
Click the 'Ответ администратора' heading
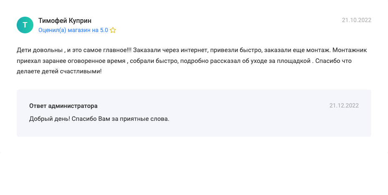click(x=63, y=106)
